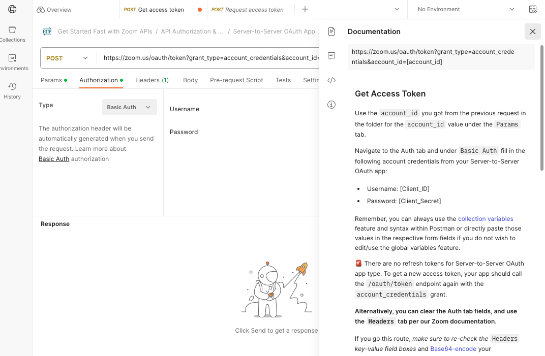This screenshot has height=356, width=545.
Task: Show the code snippet panel
Action: click(331, 80)
